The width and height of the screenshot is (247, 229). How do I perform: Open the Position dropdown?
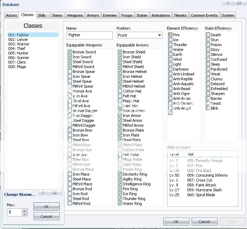159,35
